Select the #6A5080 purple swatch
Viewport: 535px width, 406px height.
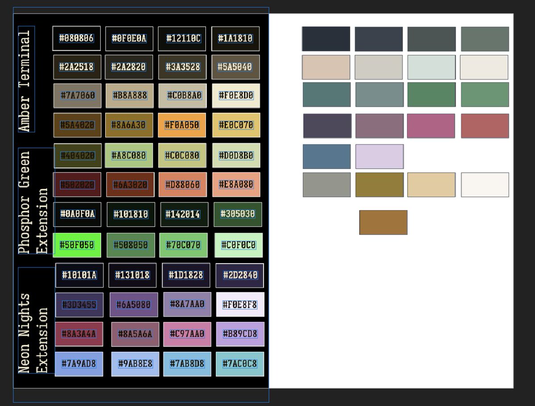pyautogui.click(x=134, y=304)
